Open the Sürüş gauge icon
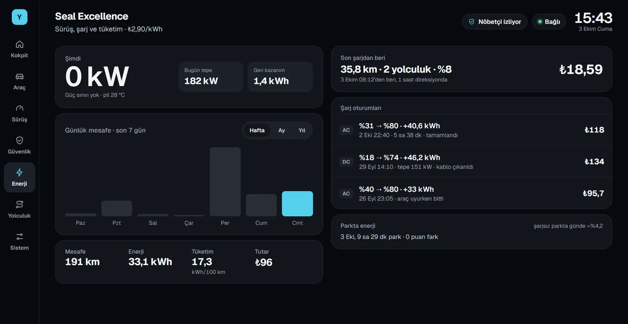The image size is (628, 324). [x=20, y=108]
